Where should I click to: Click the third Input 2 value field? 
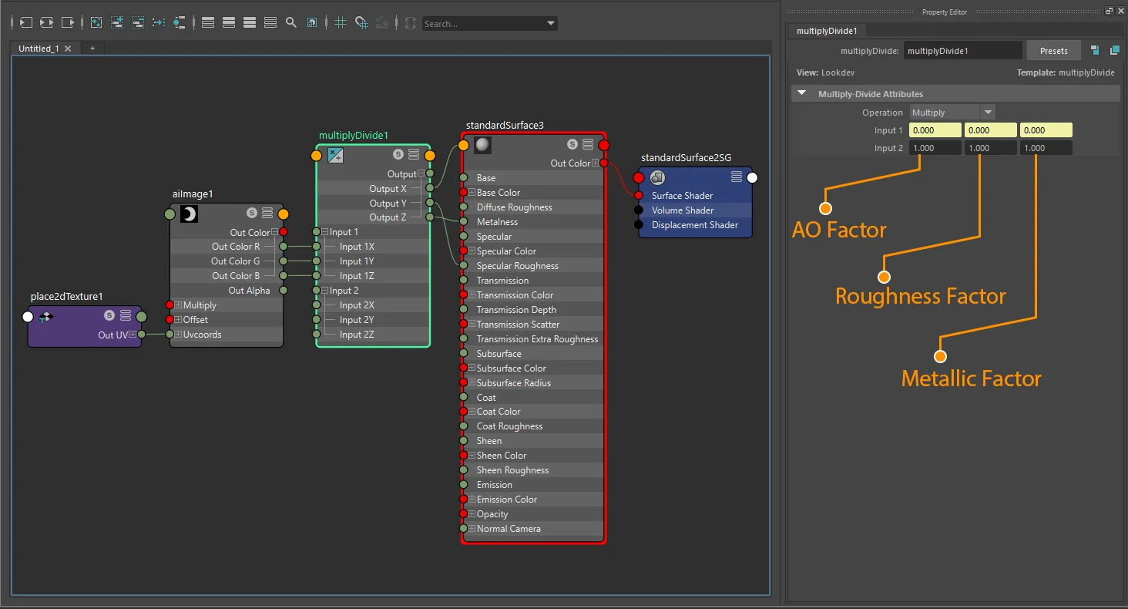1046,148
